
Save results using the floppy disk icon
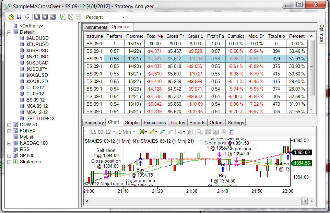coord(19,17)
